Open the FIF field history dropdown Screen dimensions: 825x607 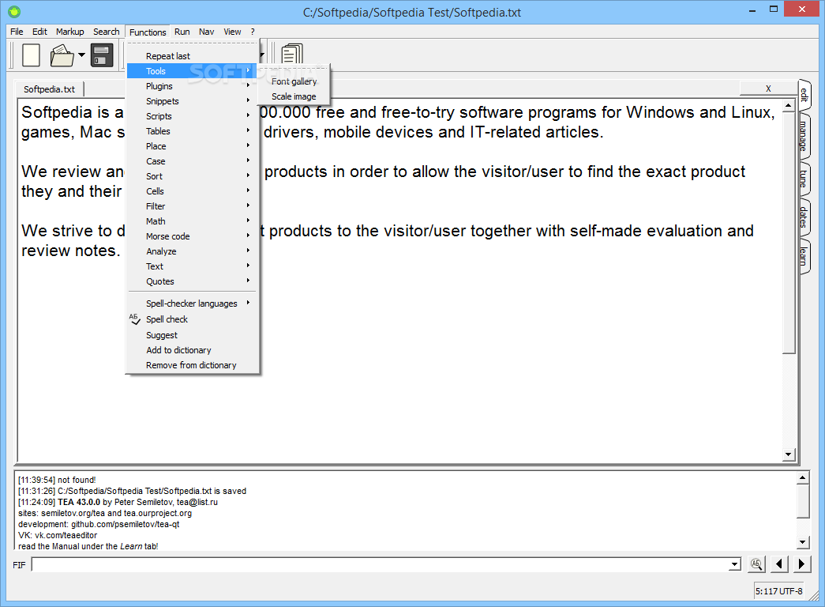734,564
